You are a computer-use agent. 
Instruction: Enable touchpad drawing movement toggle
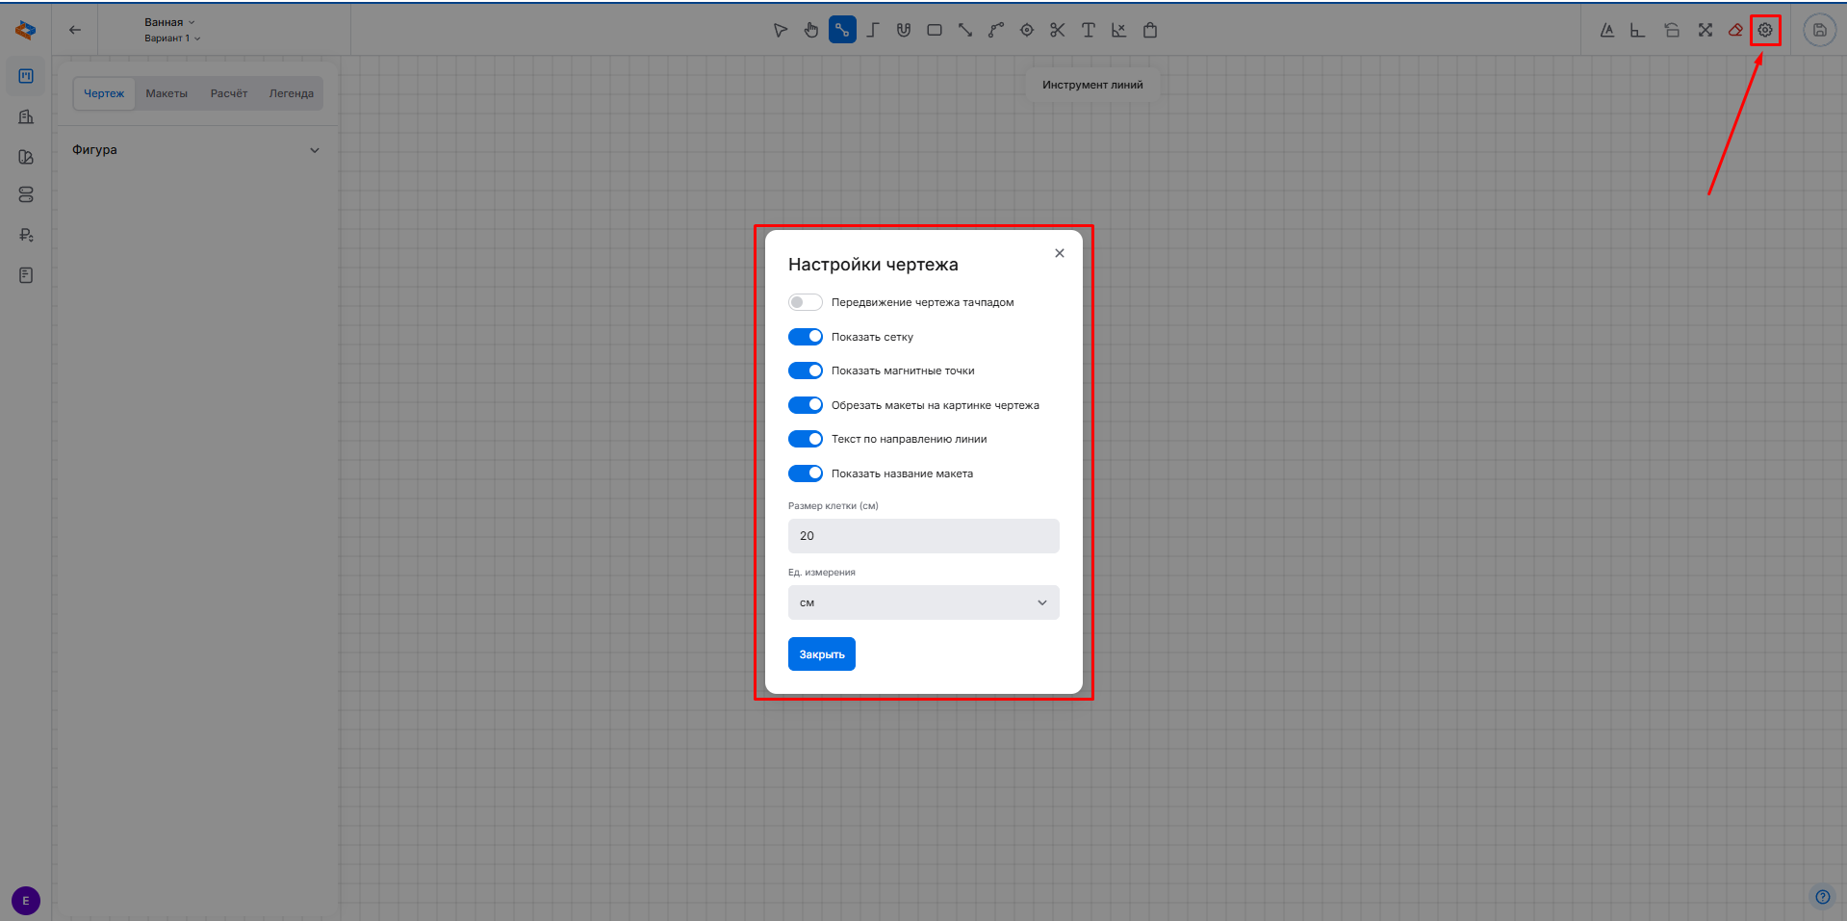click(x=805, y=302)
